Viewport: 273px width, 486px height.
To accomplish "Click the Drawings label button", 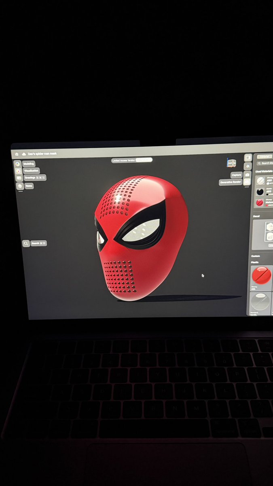I will (x=35, y=178).
